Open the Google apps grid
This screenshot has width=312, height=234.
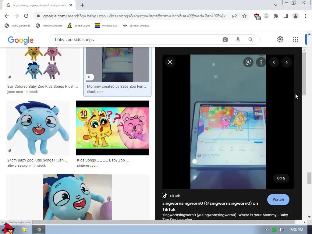click(x=296, y=39)
